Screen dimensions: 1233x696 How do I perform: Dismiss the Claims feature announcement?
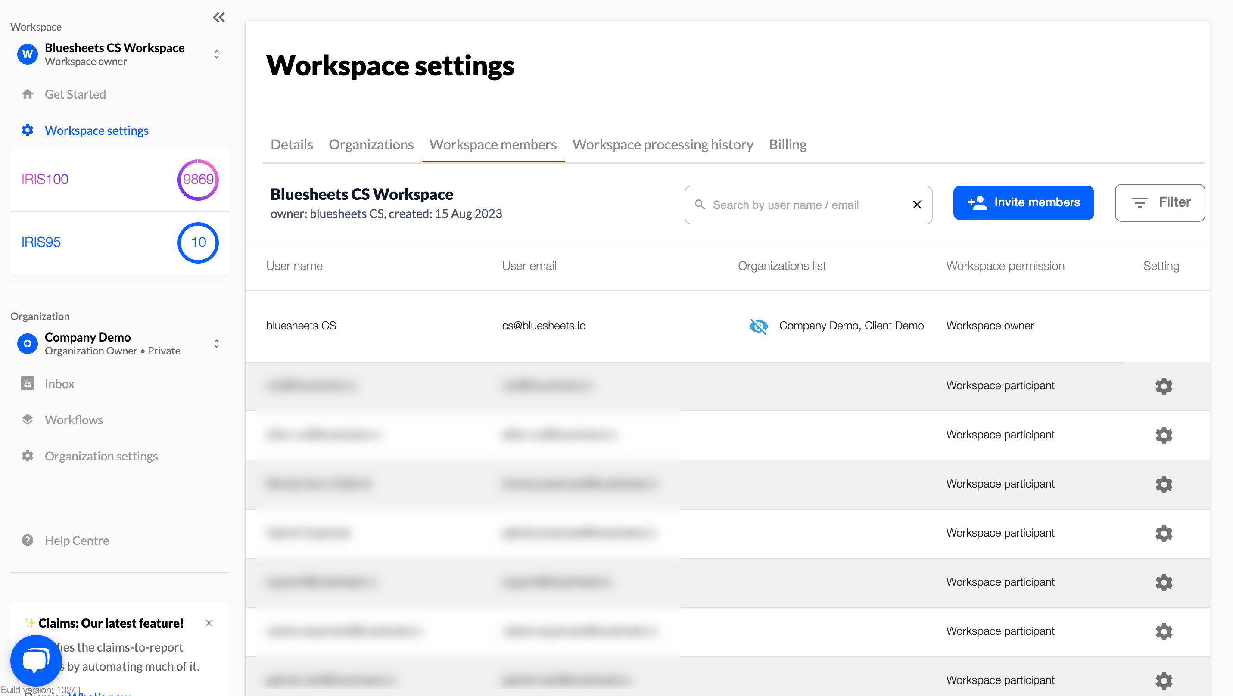(x=209, y=623)
